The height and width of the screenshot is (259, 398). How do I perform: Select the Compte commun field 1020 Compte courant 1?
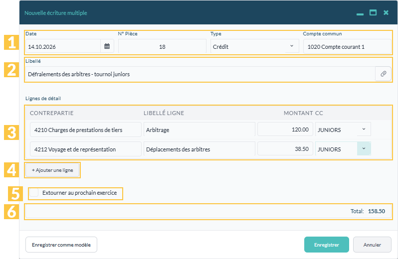pos(347,46)
